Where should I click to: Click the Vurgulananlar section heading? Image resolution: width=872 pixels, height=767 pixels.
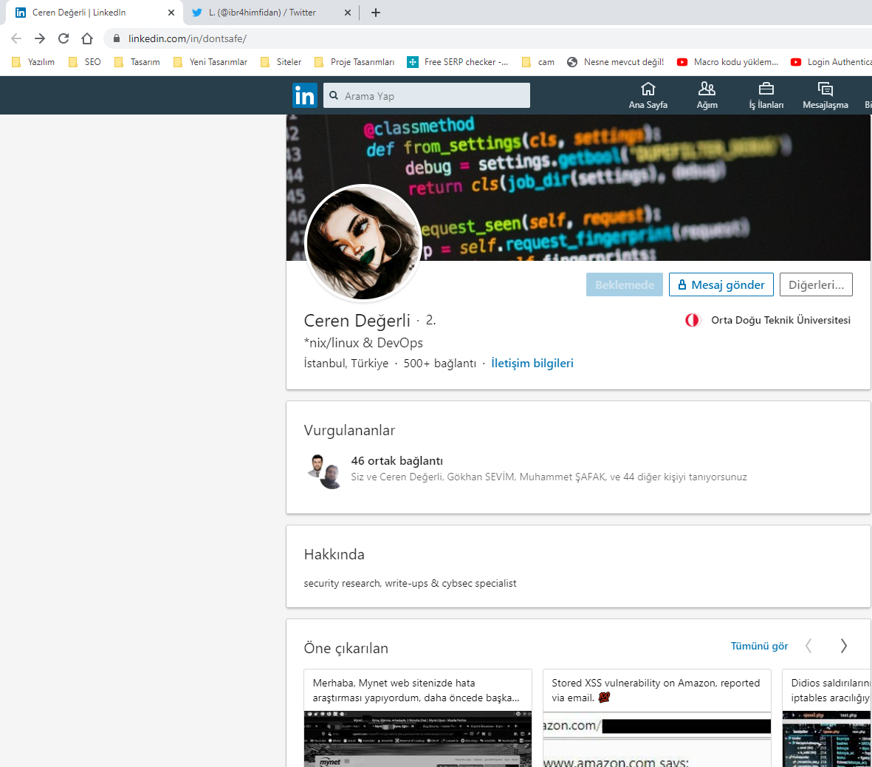(349, 430)
